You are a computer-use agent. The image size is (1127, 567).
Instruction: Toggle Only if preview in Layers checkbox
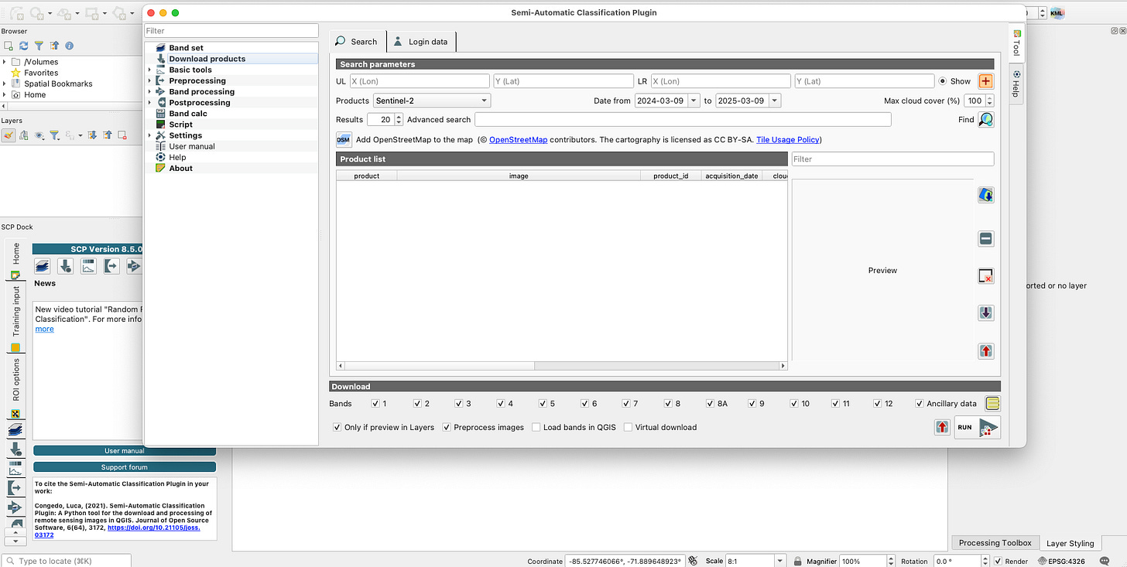coord(337,427)
